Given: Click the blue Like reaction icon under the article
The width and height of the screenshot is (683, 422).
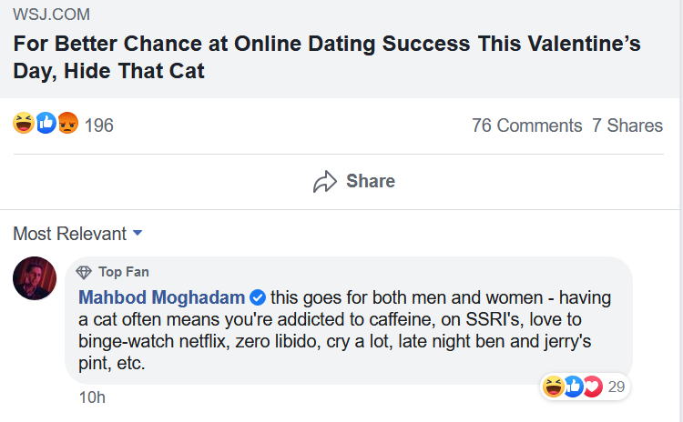Looking at the screenshot, I should pyautogui.click(x=46, y=125).
